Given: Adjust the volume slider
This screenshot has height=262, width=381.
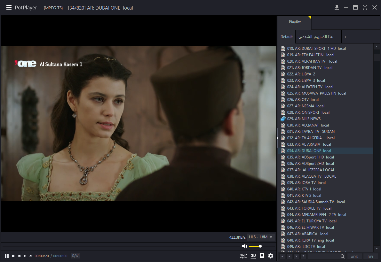Looking at the screenshot, I should coord(256,246).
